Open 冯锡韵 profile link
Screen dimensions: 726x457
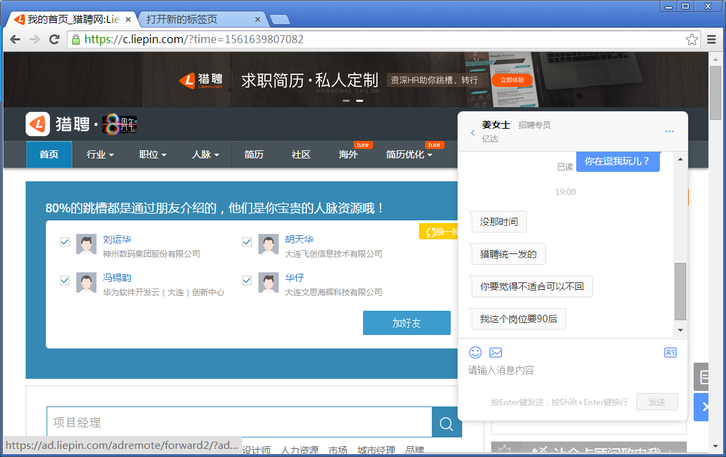click(x=117, y=278)
